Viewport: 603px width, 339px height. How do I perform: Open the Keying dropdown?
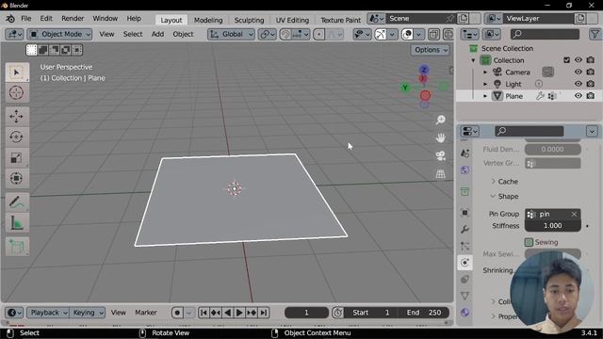point(88,313)
